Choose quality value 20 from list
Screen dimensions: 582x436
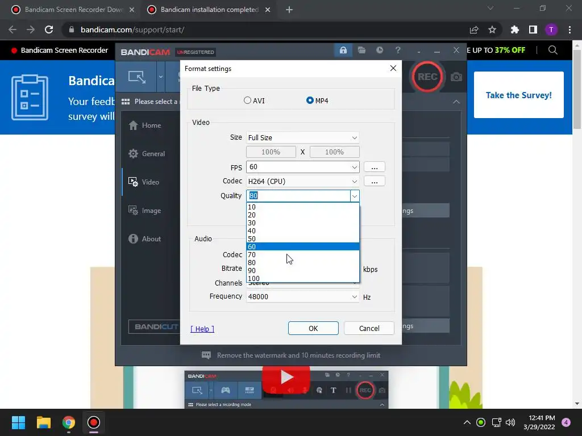pos(303,215)
